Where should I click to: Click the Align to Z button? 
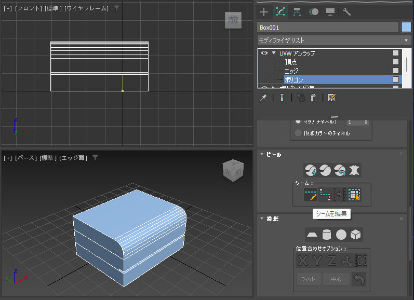[x=332, y=261]
